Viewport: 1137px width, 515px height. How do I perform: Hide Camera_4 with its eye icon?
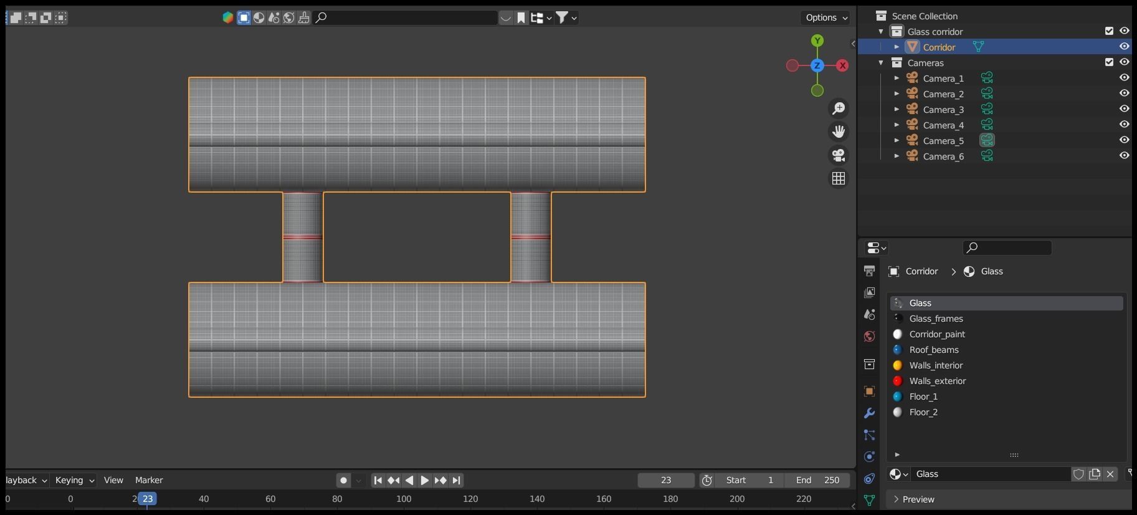coord(1124,125)
